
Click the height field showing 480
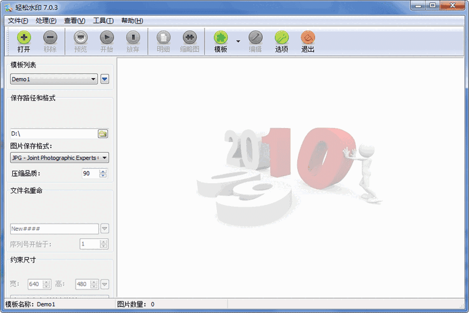coord(83,284)
